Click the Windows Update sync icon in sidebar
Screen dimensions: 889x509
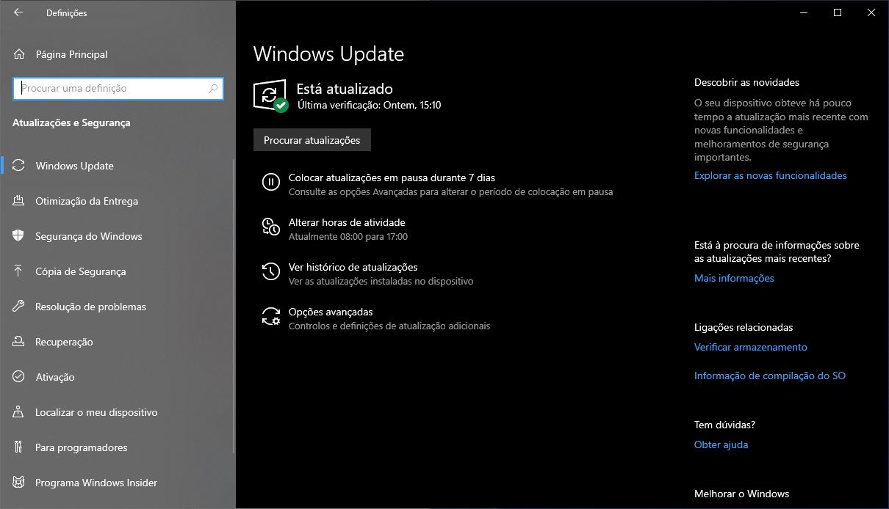pos(19,166)
